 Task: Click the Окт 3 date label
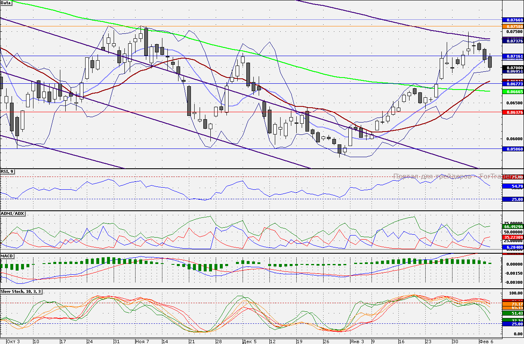[x=13, y=341]
